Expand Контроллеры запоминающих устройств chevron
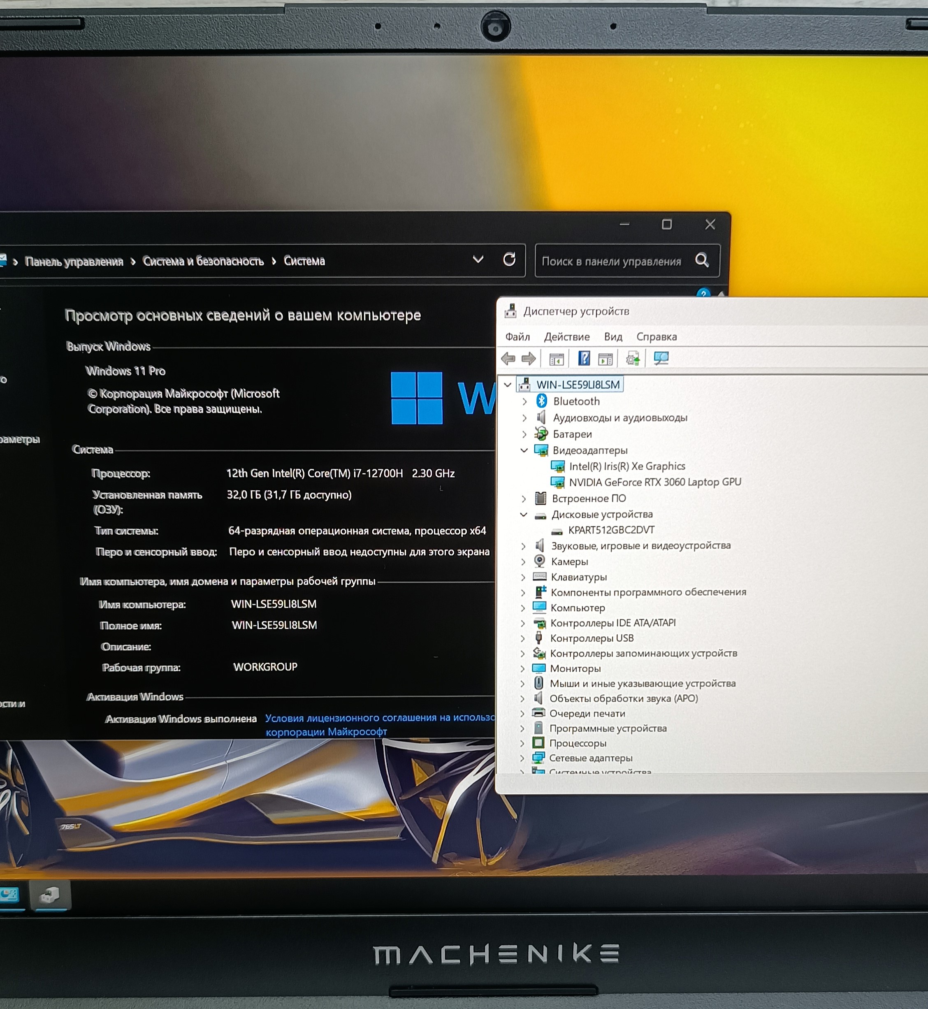928x1009 pixels. click(522, 654)
